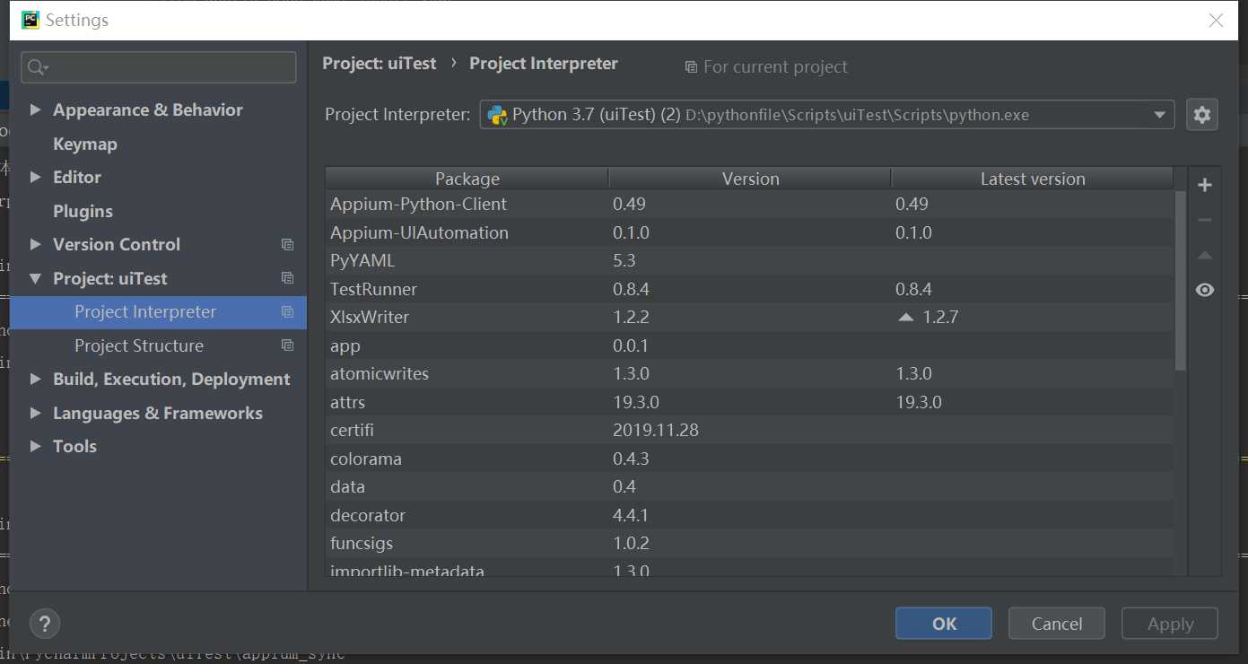This screenshot has width=1248, height=664.
Task: Select the atomicwrites package row
Action: (x=750, y=373)
